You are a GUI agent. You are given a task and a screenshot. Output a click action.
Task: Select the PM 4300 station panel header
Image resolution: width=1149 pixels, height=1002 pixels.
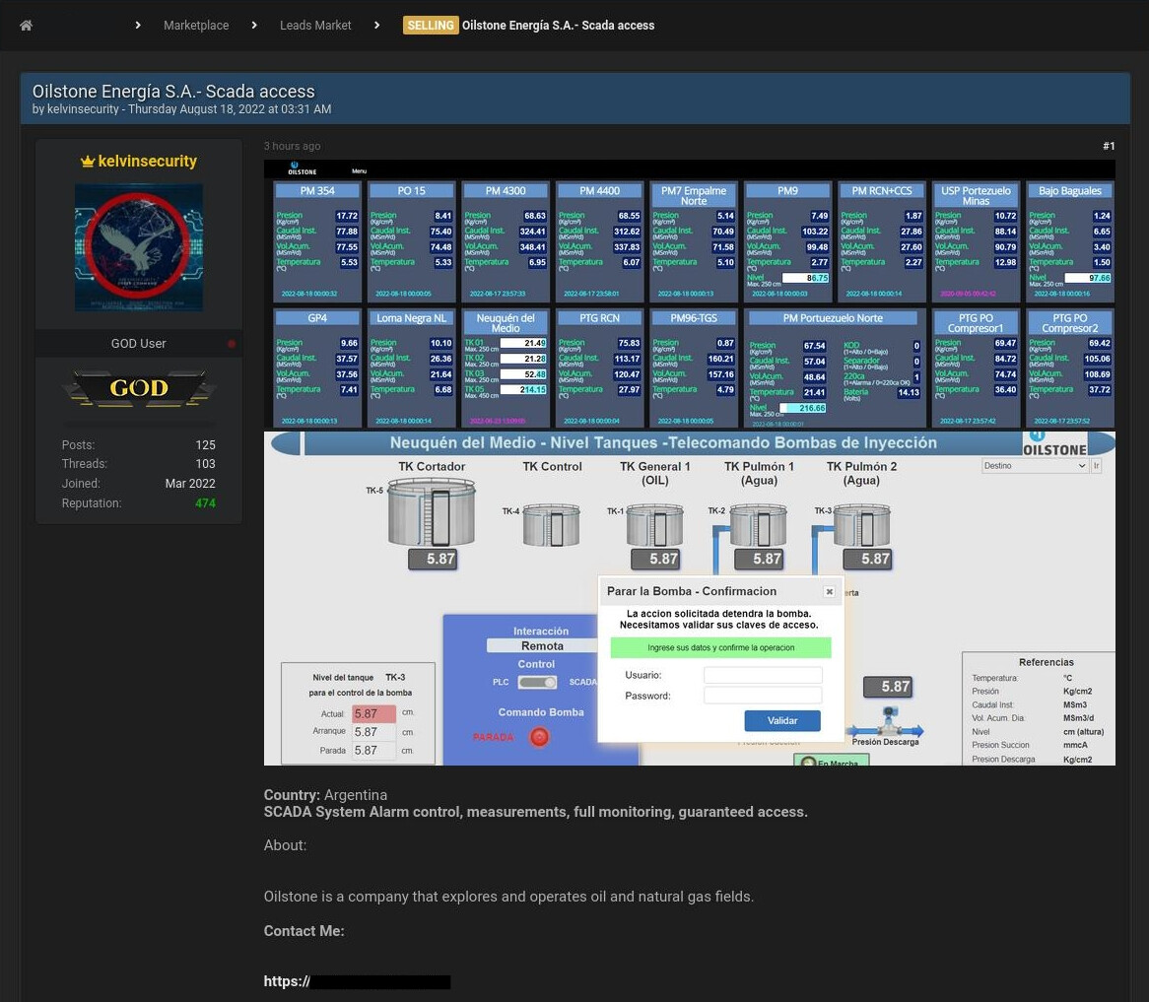point(506,190)
